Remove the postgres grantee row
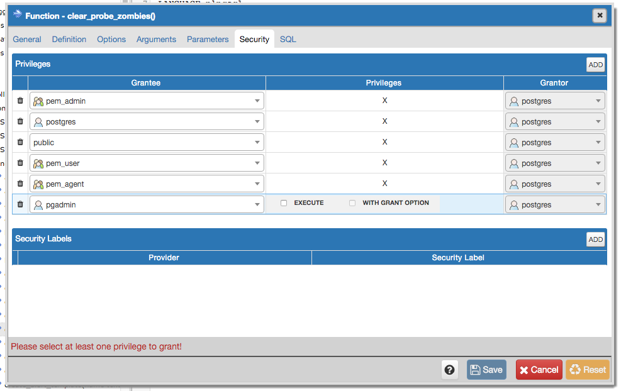 20,121
